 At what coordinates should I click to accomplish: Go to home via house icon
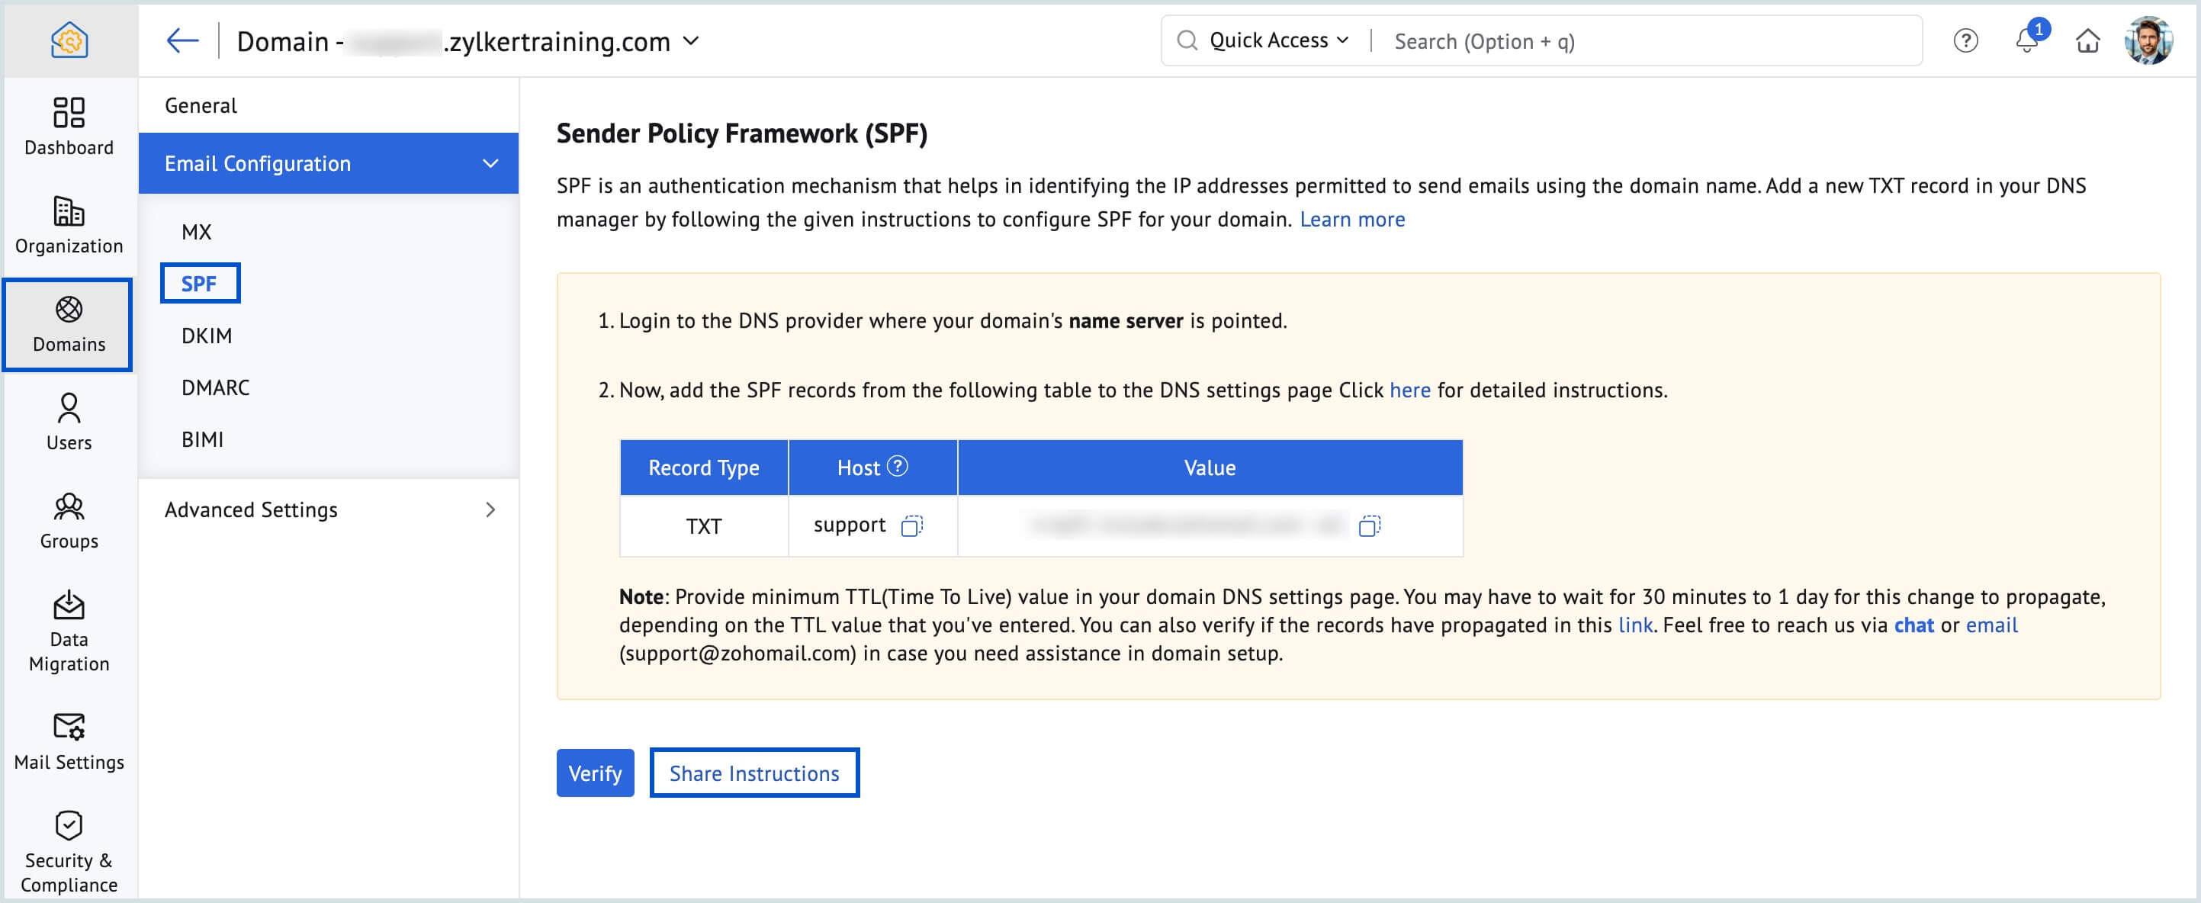(2087, 40)
